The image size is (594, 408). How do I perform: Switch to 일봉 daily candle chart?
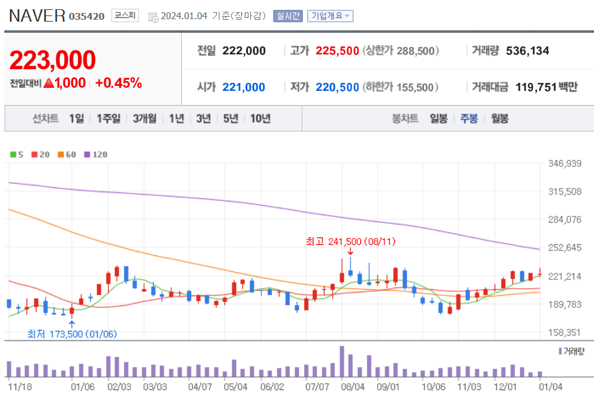coord(439,119)
